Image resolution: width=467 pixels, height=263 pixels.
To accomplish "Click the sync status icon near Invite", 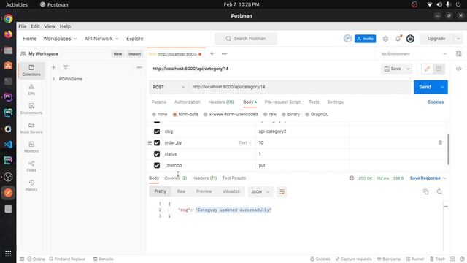I will [x=347, y=39].
